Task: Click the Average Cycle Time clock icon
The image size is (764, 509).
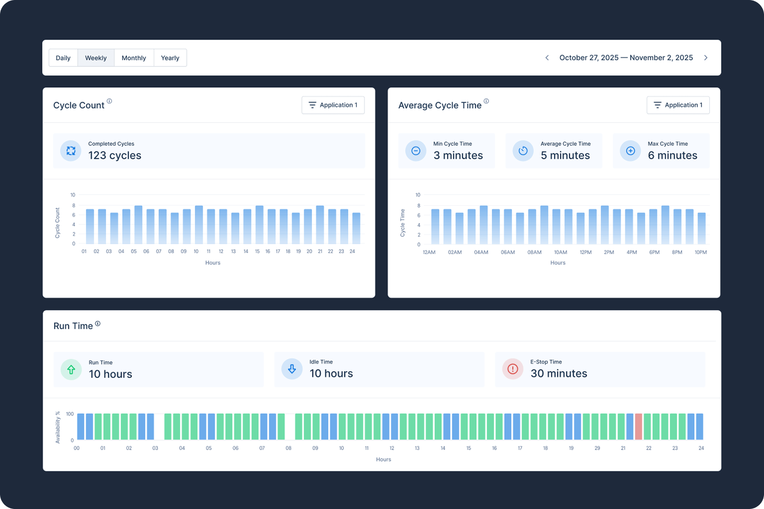Action: (x=523, y=151)
